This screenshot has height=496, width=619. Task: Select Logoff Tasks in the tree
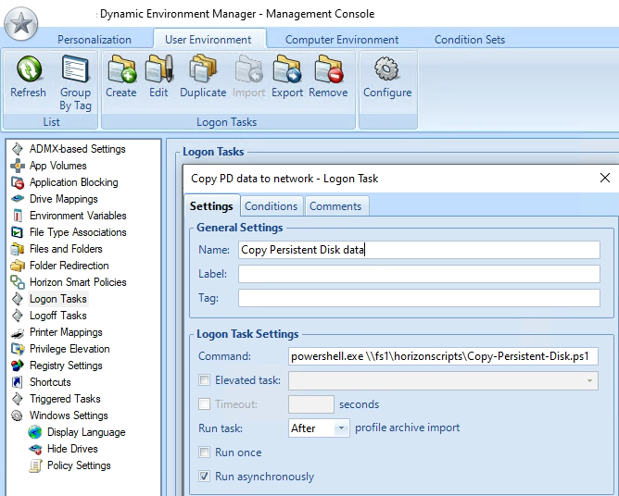click(x=58, y=316)
